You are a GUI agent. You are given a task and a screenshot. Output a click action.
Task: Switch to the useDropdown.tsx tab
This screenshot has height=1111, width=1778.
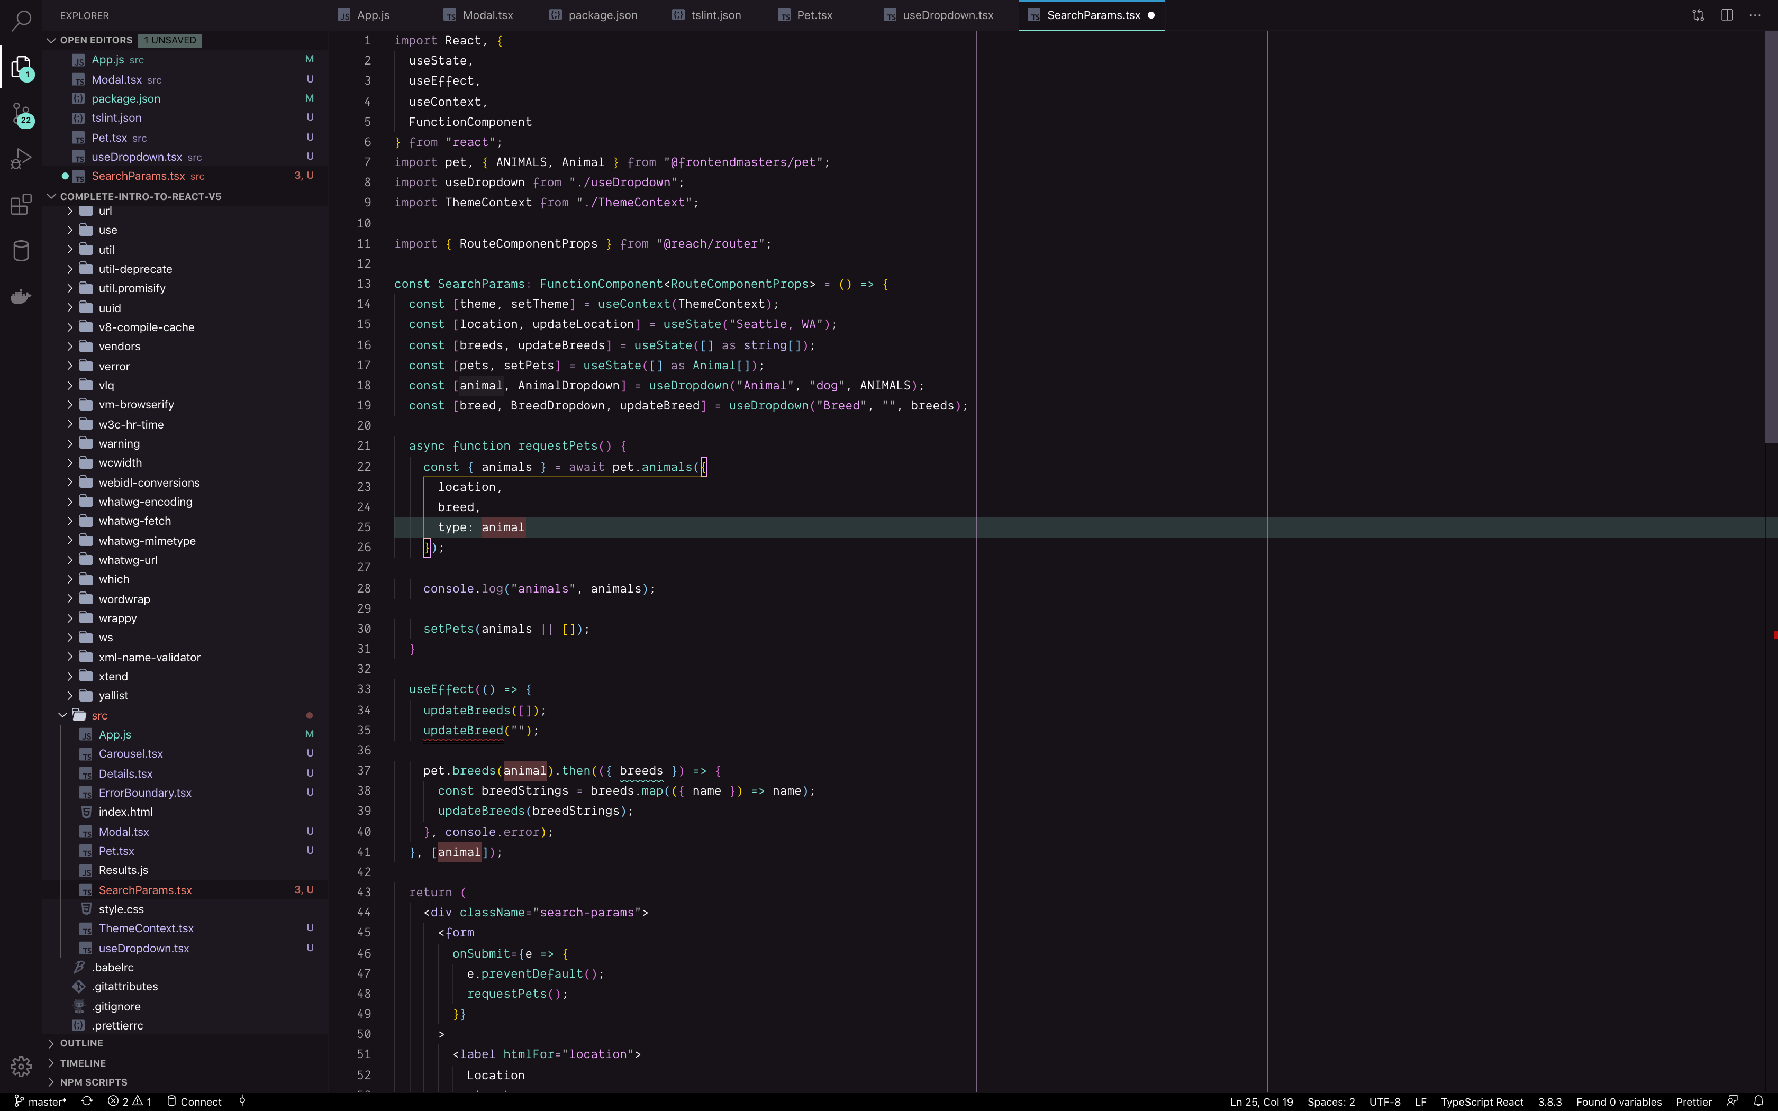pyautogui.click(x=947, y=15)
